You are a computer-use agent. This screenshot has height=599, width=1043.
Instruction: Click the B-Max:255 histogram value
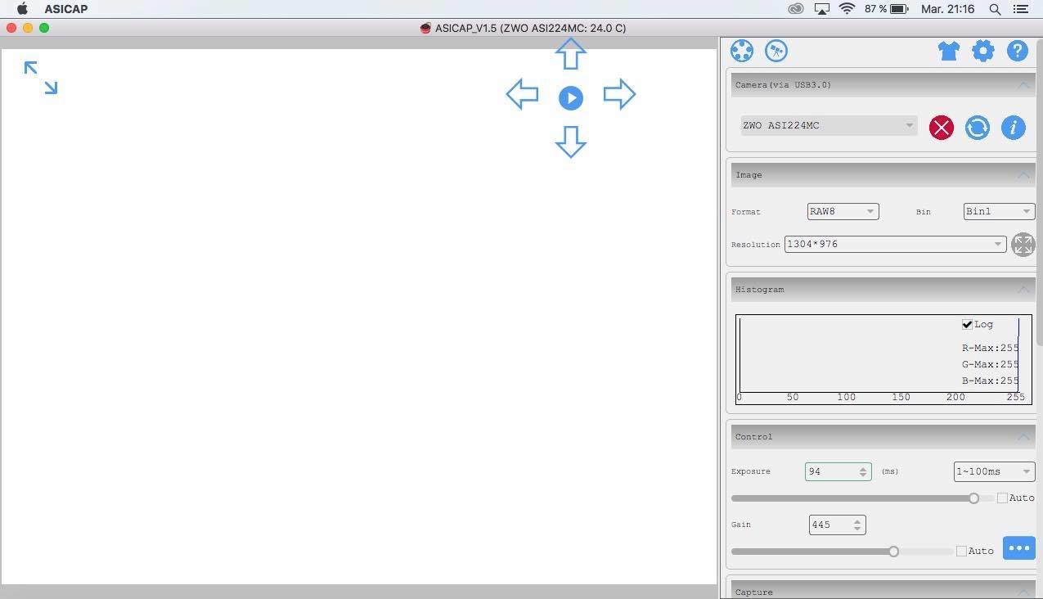click(990, 381)
